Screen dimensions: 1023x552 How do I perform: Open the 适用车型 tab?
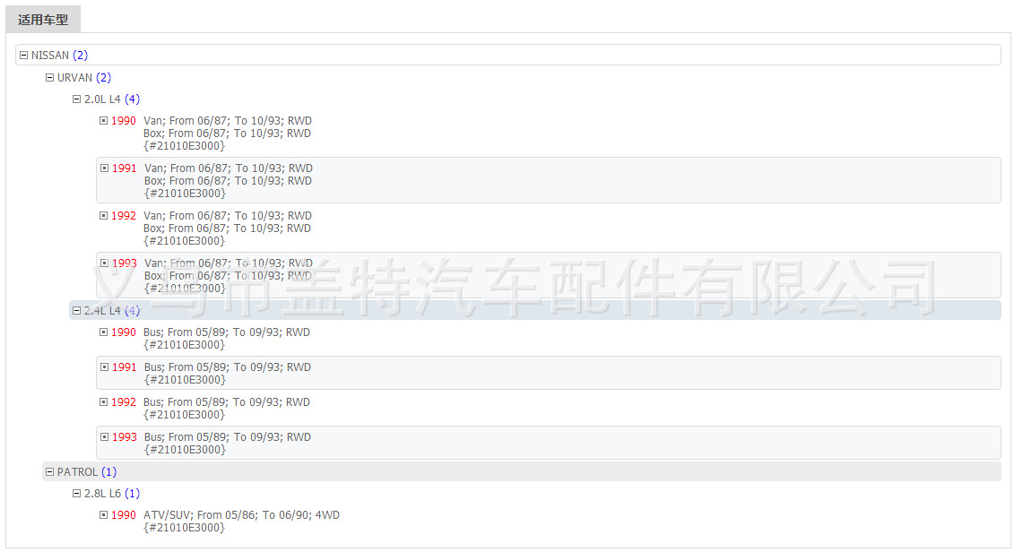(x=43, y=20)
